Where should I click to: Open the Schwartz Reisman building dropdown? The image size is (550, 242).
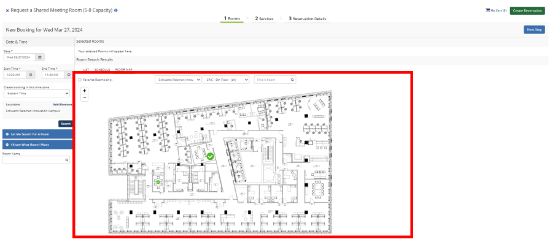(178, 80)
